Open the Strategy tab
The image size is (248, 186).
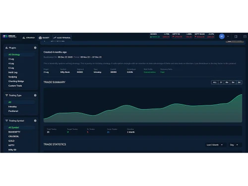pyautogui.click(x=29, y=38)
